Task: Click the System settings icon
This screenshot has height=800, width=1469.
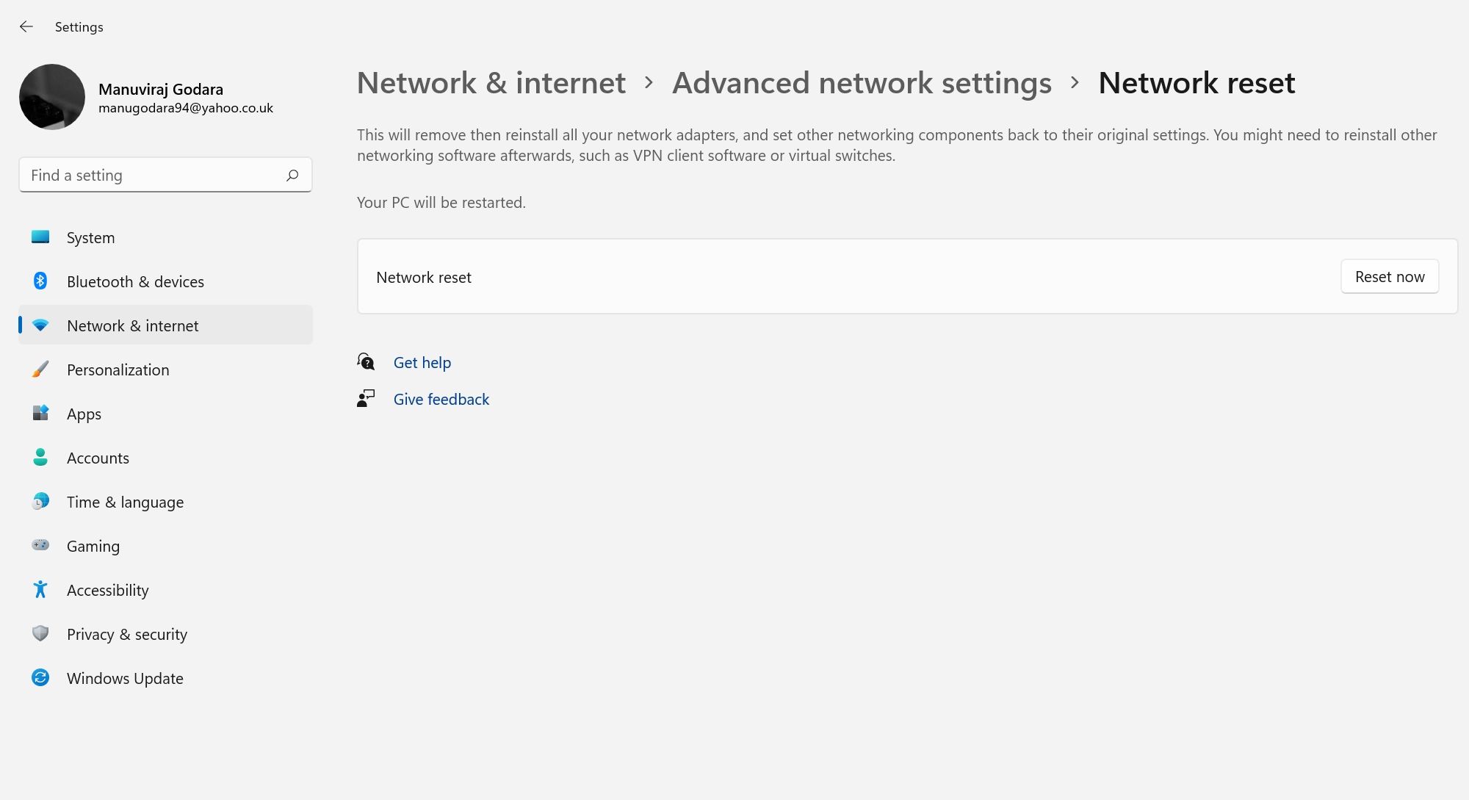Action: point(40,237)
